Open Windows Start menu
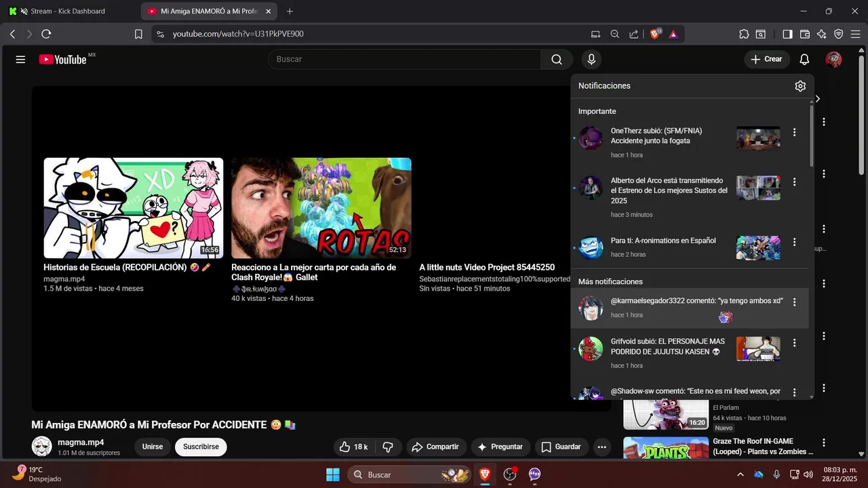 tap(333, 474)
